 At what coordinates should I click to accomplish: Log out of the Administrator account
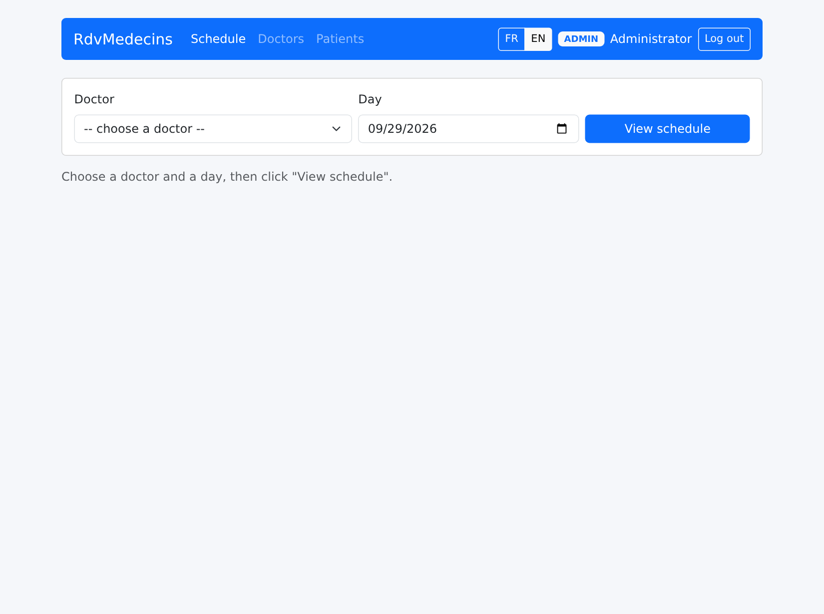[724, 39]
